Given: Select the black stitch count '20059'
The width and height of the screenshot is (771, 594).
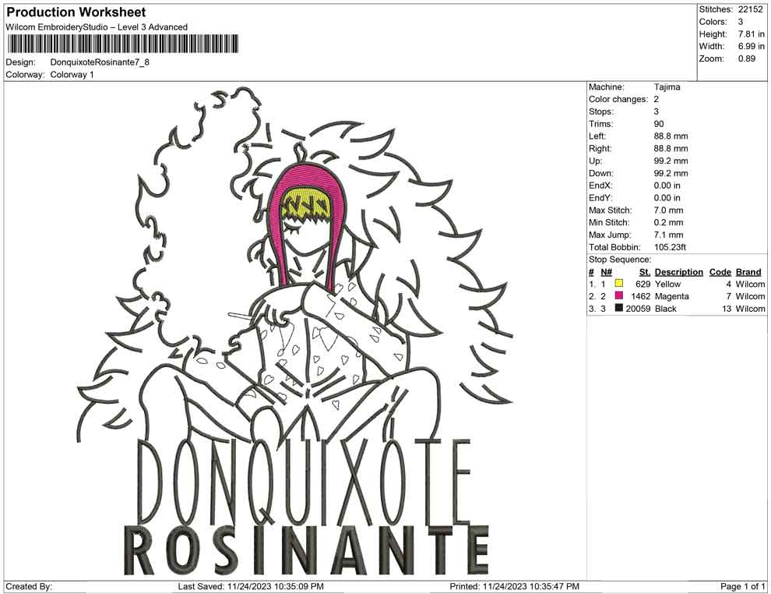Looking at the screenshot, I should point(638,309).
